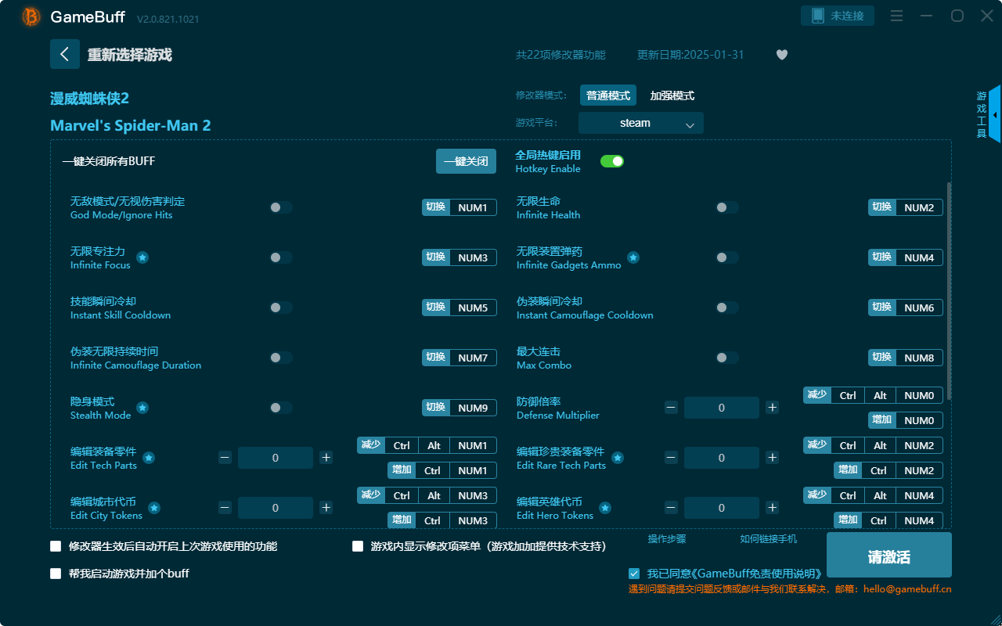The height and width of the screenshot is (626, 1002).
Task: Click the 请激活 activation button
Action: (888, 555)
